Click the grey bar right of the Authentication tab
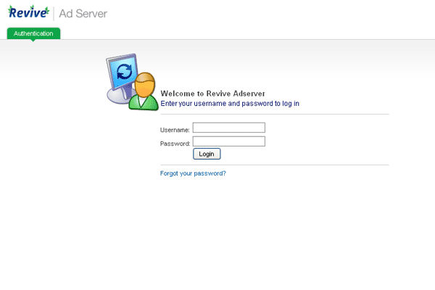 coord(246,39)
